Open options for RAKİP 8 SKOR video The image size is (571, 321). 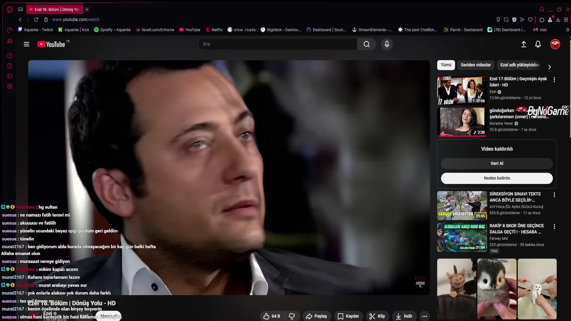554,227
